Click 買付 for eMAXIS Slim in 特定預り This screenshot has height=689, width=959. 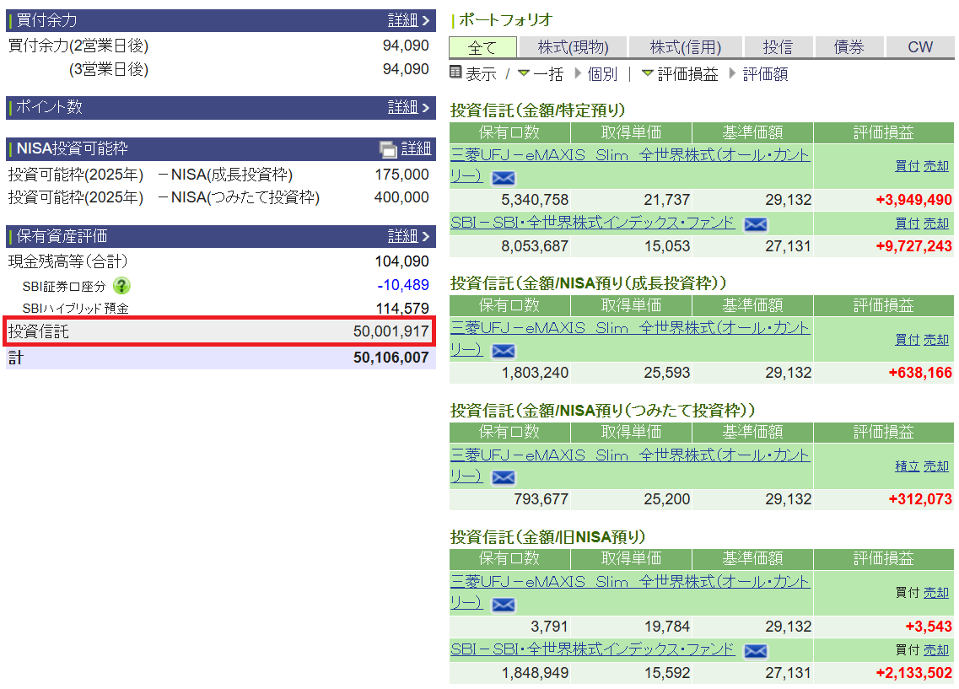pos(907,165)
